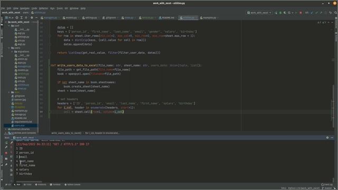Click the Git push arrow icon
This screenshot has height=190, width=338.
tap(321, 13)
